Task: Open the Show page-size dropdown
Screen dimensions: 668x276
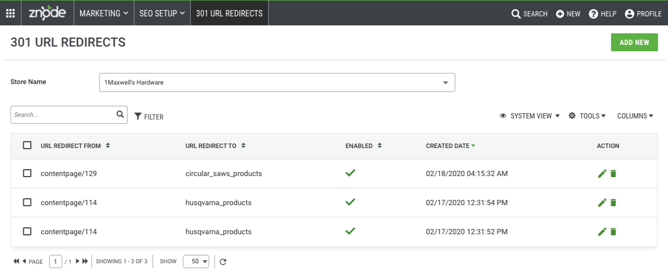Action: click(196, 262)
